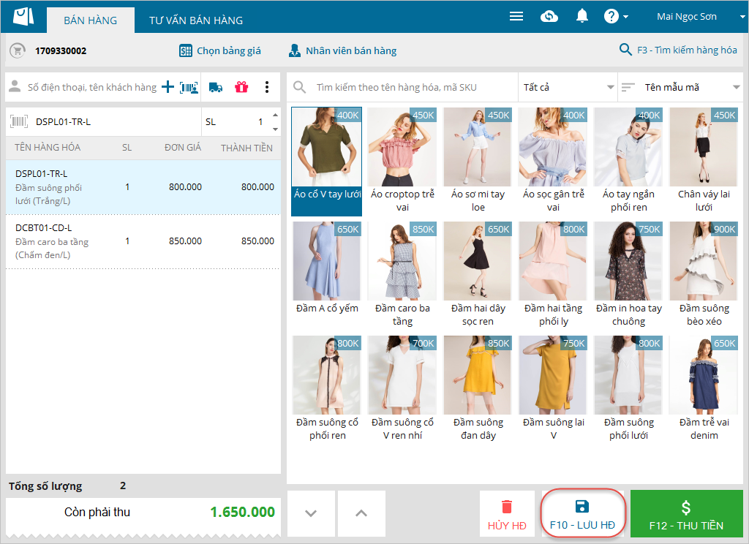Click the barcode scan icon beside customer
The image size is (749, 544).
189,87
